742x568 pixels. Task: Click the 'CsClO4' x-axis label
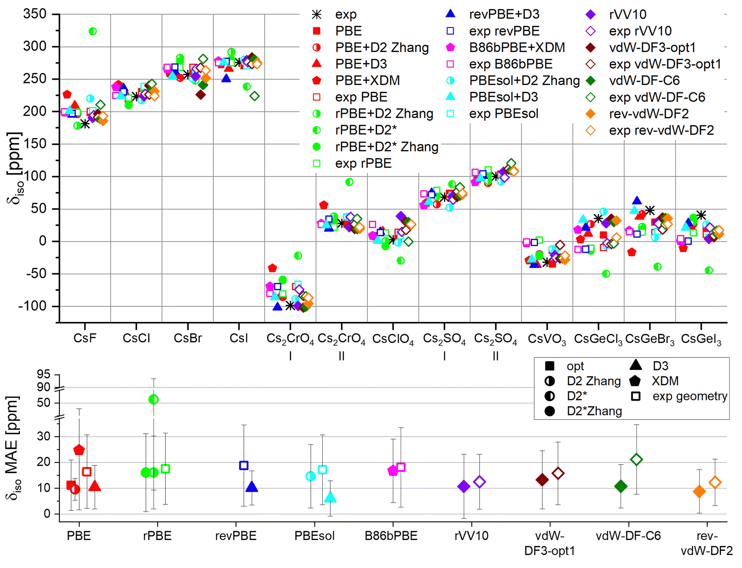coord(393,340)
